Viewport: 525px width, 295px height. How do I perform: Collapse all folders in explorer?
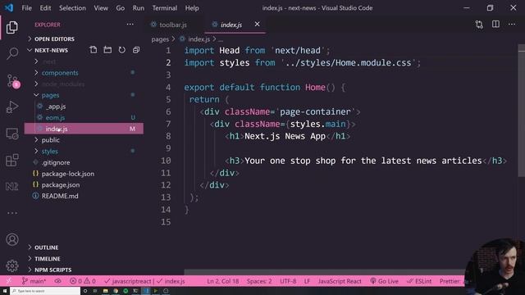136,50
